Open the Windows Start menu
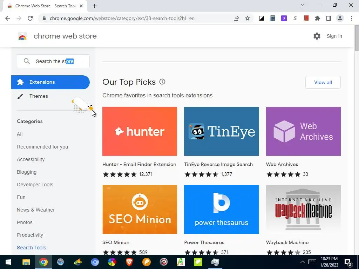The width and height of the screenshot is (359, 269). (x=8, y=262)
